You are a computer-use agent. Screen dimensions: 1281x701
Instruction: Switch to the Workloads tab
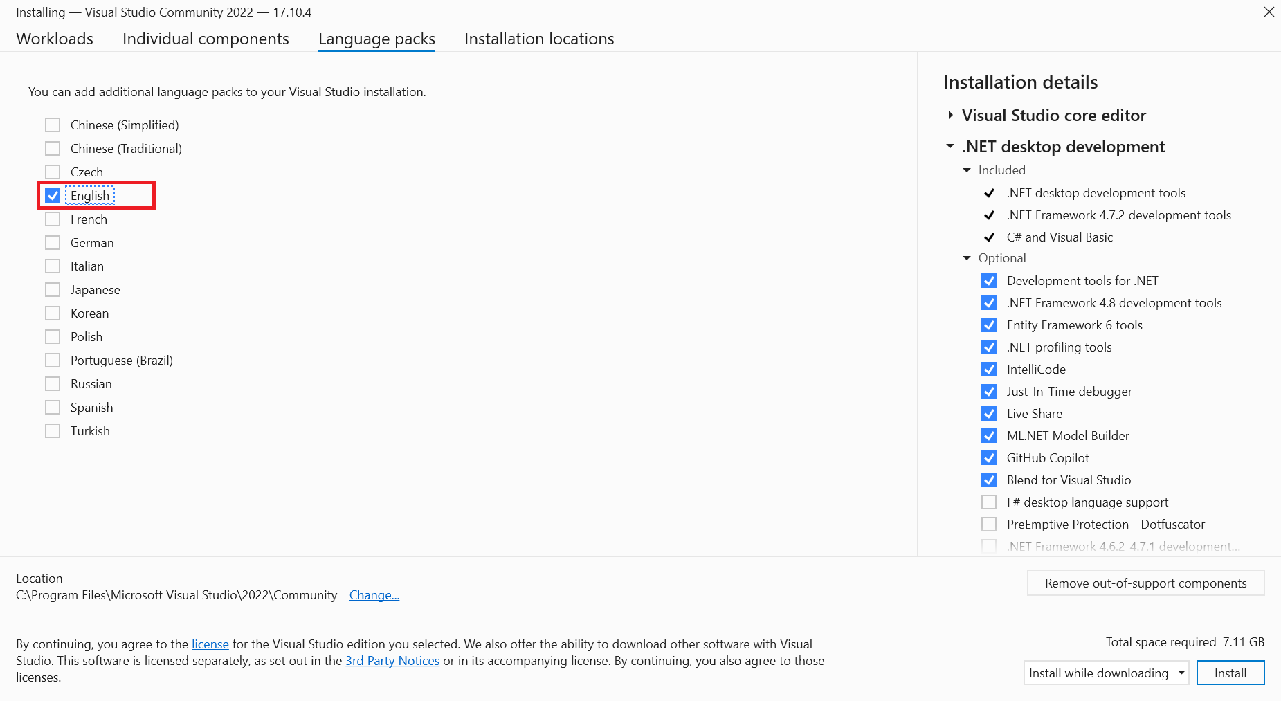(55, 39)
